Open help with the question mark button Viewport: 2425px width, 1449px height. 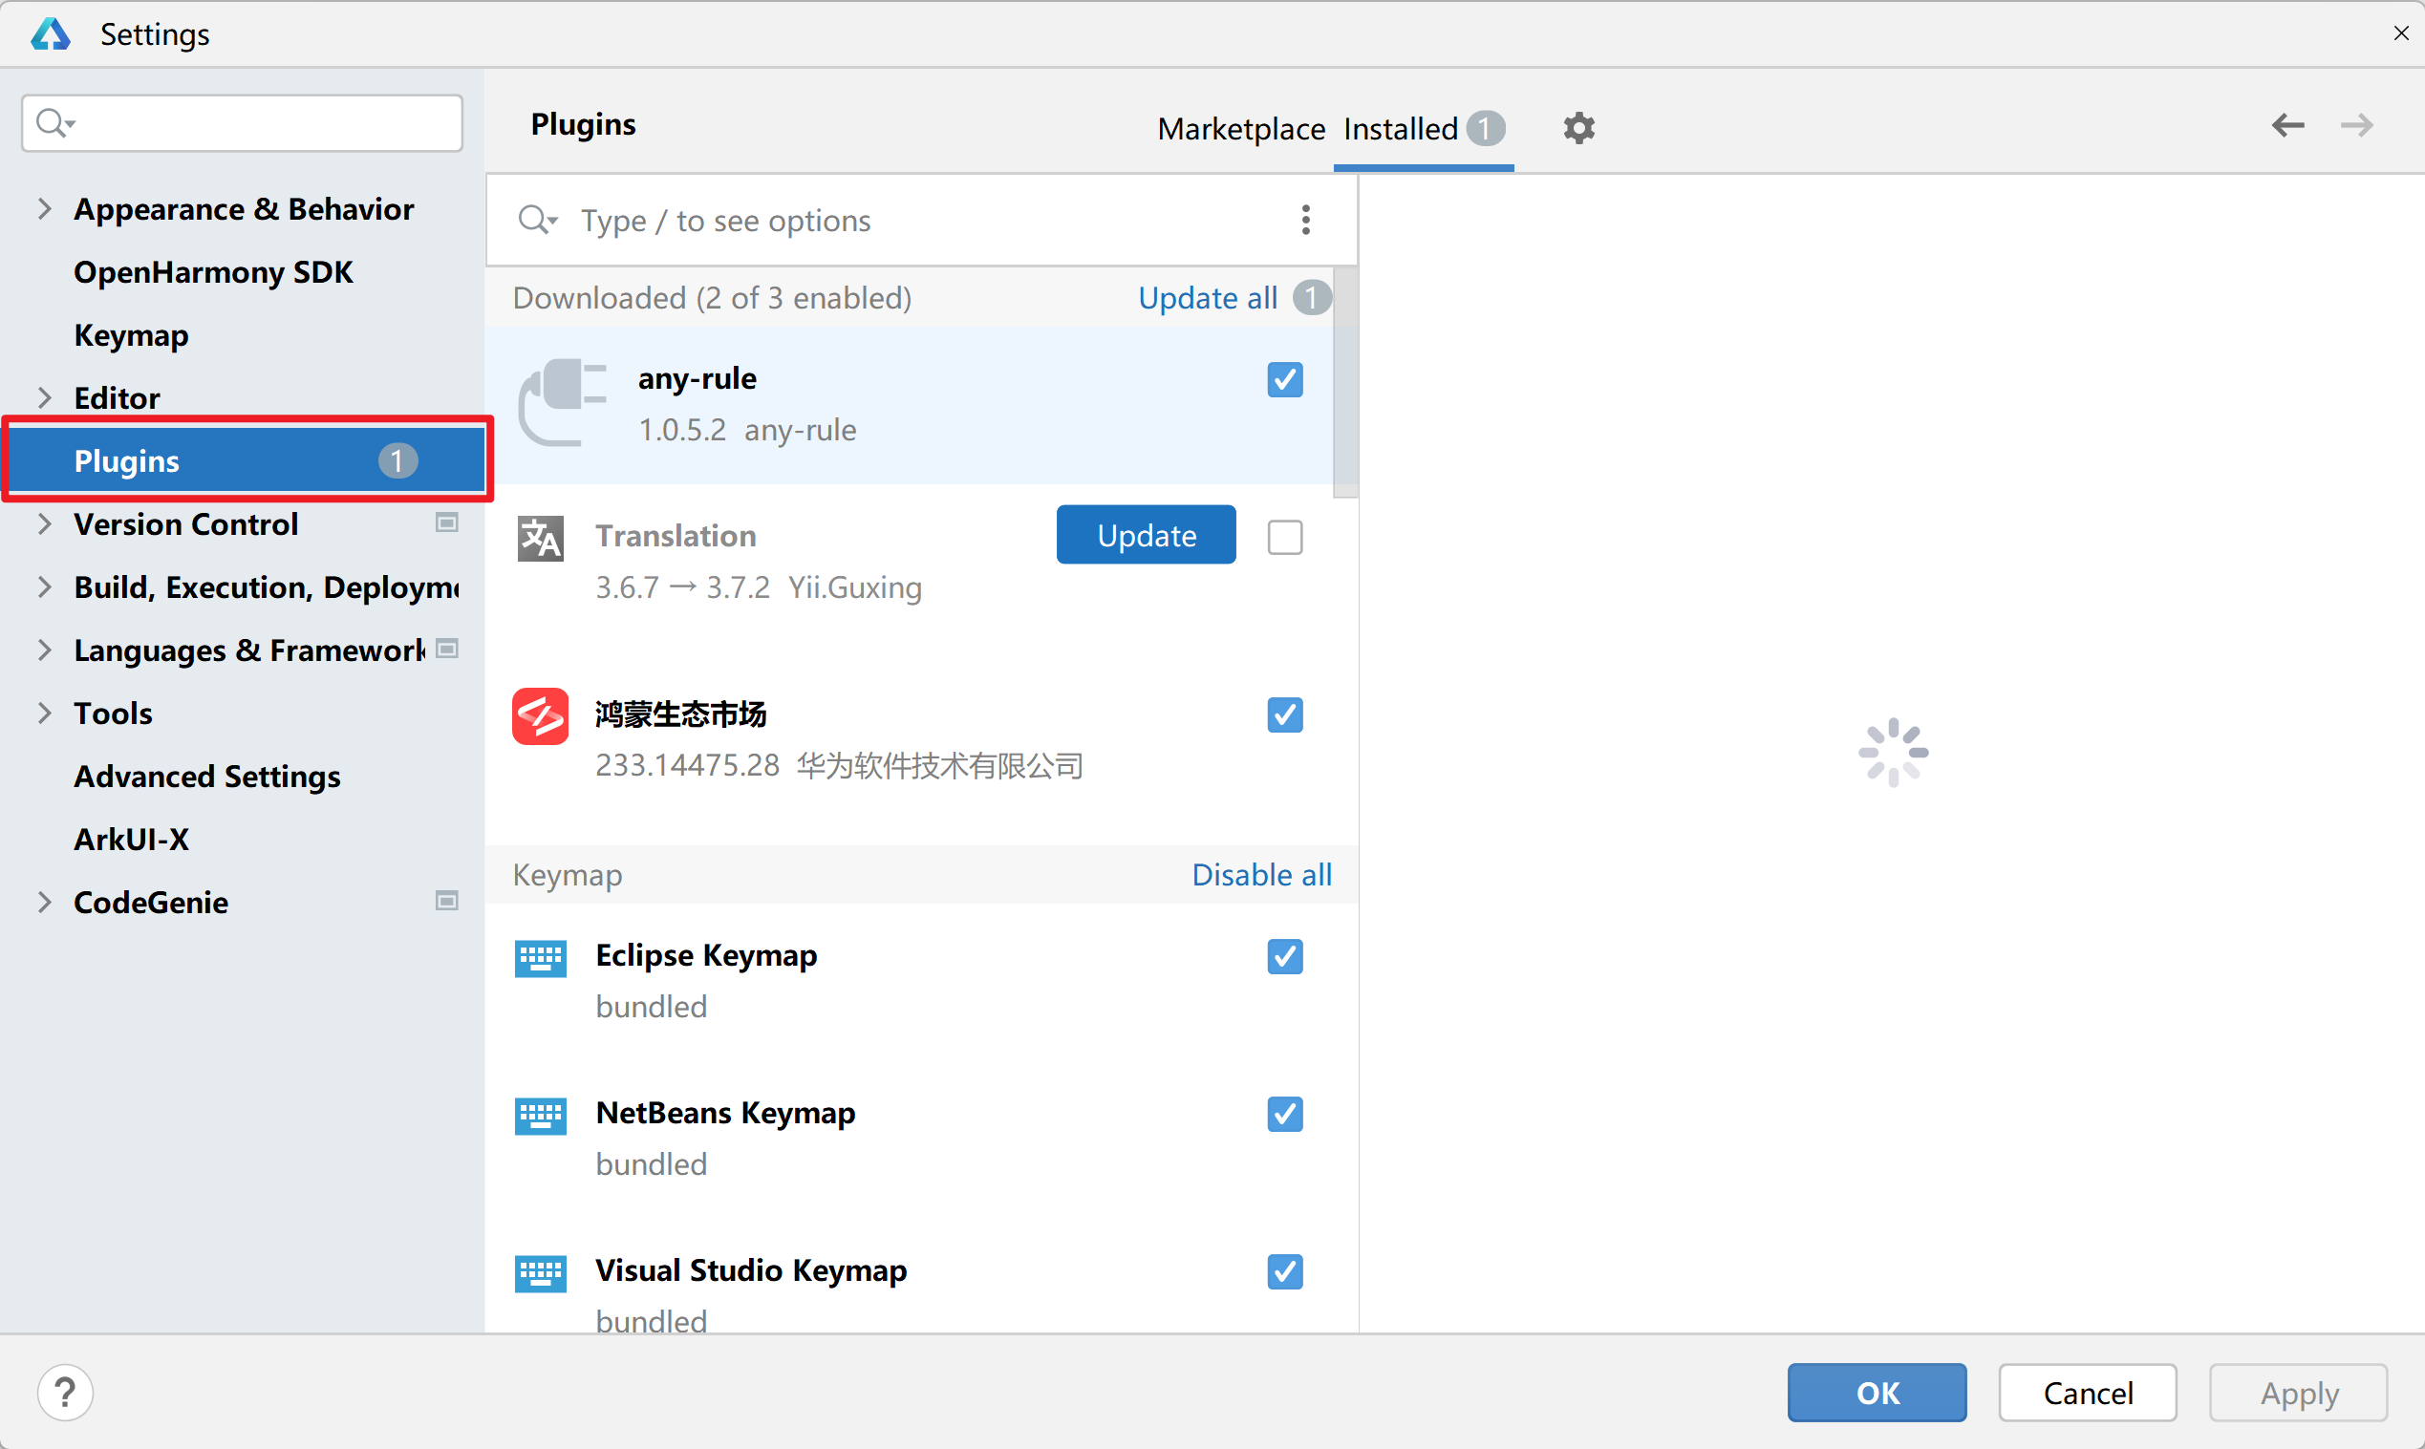[65, 1393]
